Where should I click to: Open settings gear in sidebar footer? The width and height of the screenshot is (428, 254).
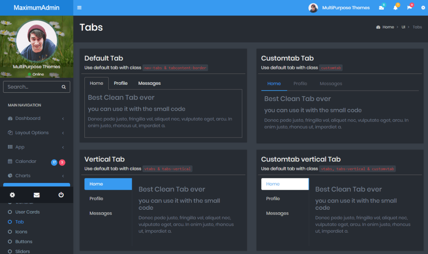12,195
